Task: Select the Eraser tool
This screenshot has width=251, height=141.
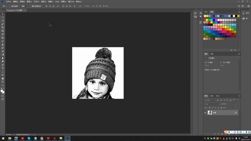Action: tap(3, 51)
